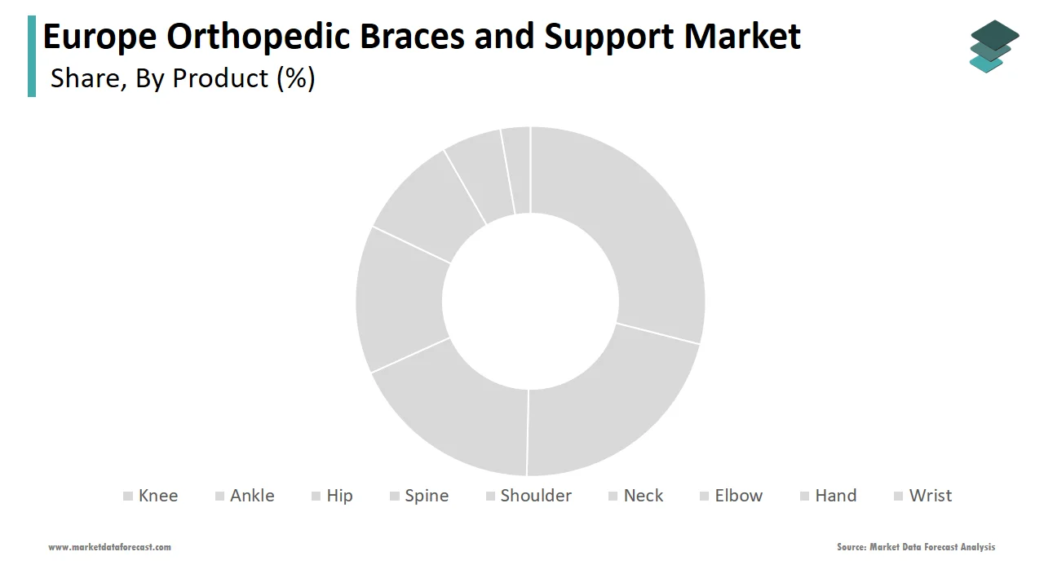Click the Knee legend square marker
This screenshot has height=587, width=1044.
point(128,496)
